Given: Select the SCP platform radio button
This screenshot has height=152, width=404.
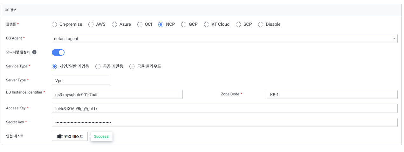Looking at the screenshot, I should pos(238,24).
